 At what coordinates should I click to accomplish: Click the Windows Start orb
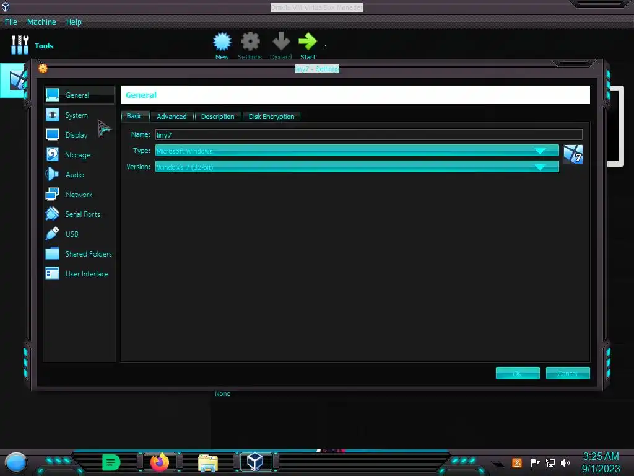tap(16, 462)
